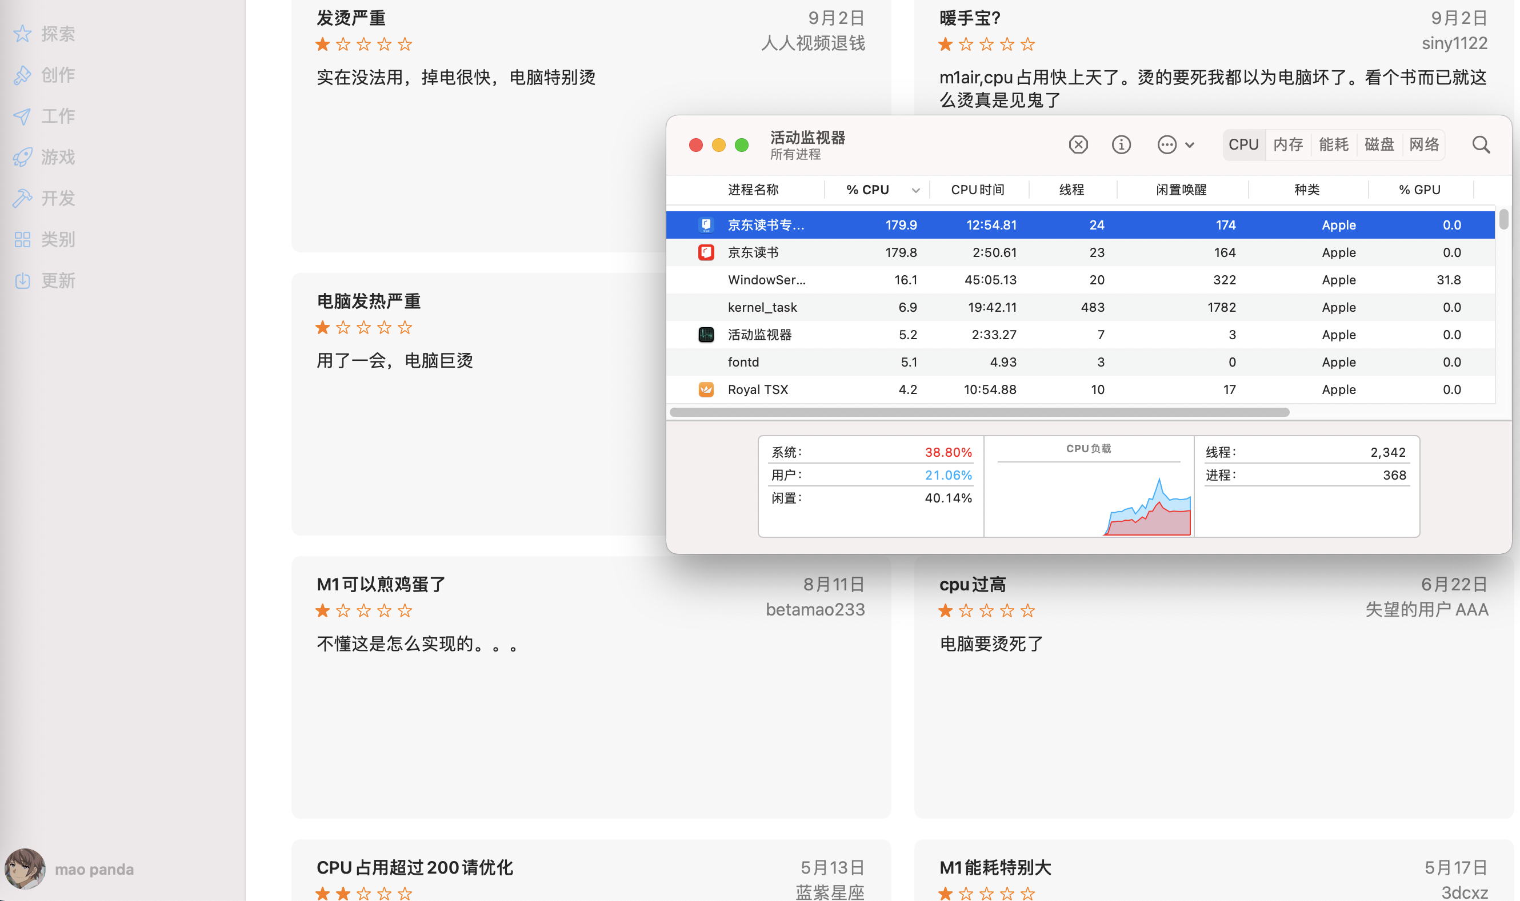
Task: Click the 京东读书专… process icon
Action: coord(706,225)
